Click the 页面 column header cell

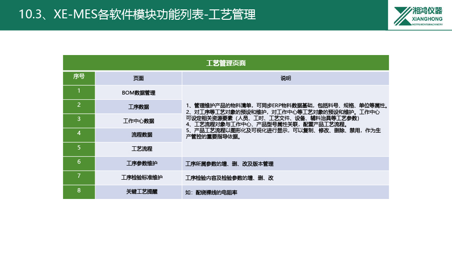pos(138,78)
